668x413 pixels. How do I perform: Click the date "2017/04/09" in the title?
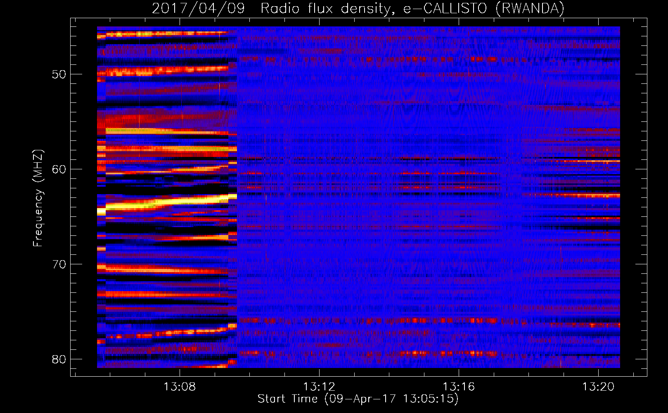198,9
